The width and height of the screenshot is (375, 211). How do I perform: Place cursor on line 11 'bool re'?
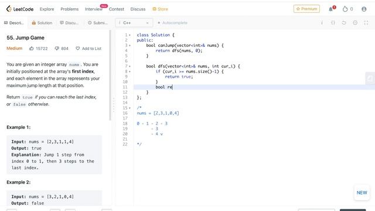pos(164,87)
